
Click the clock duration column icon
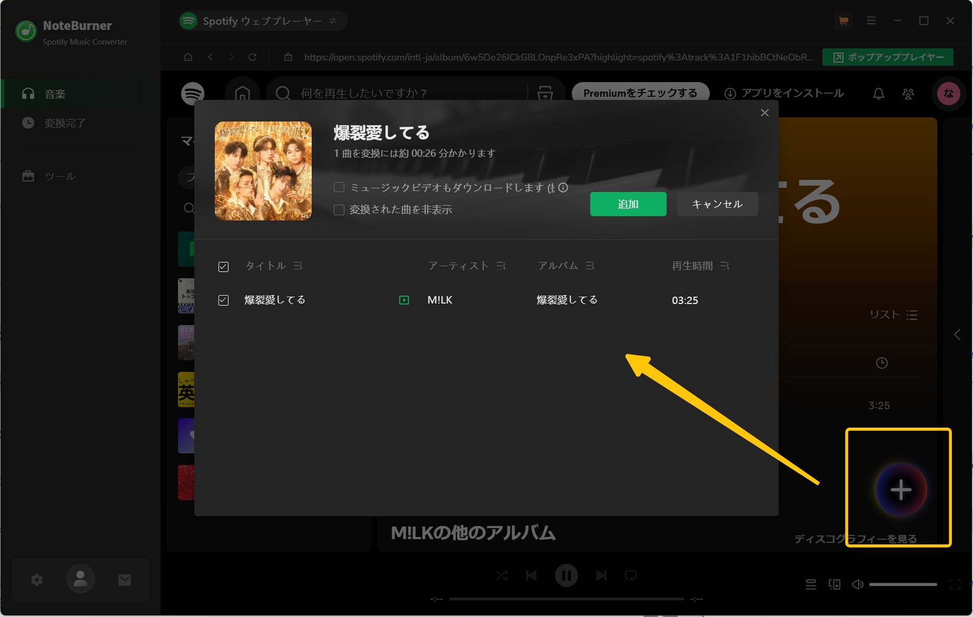pos(882,363)
